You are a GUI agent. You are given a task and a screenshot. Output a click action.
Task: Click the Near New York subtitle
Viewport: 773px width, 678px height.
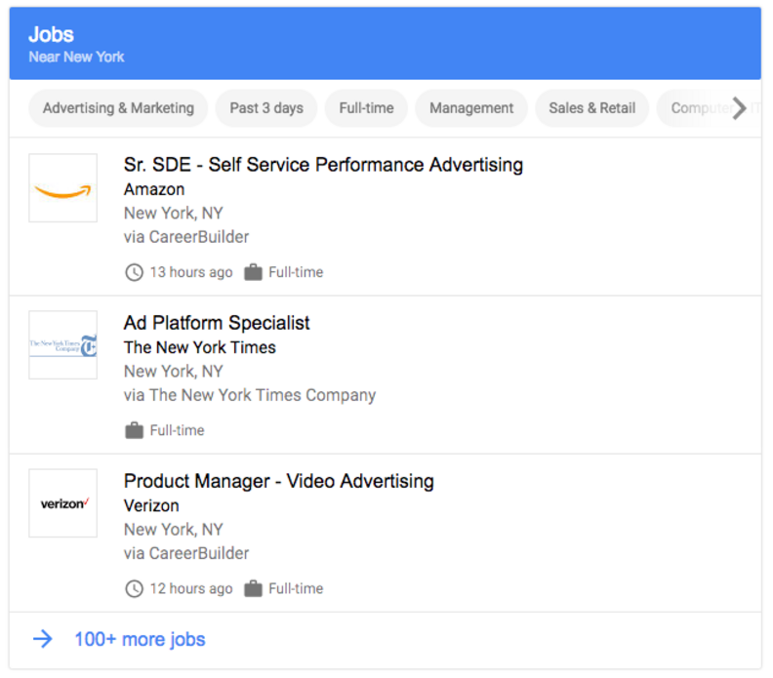coord(76,58)
